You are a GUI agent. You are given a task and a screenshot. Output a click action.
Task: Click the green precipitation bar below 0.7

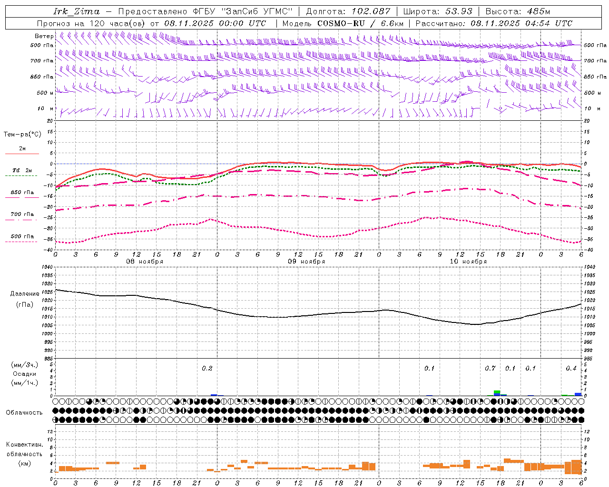pos(497,392)
